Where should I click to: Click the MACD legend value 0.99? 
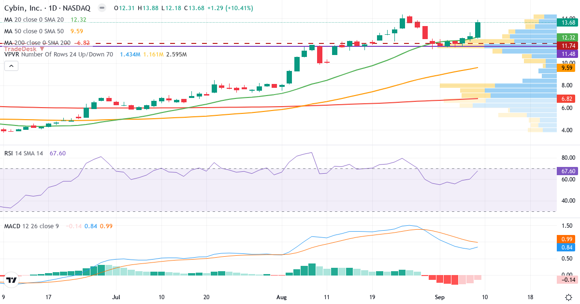tap(106, 226)
